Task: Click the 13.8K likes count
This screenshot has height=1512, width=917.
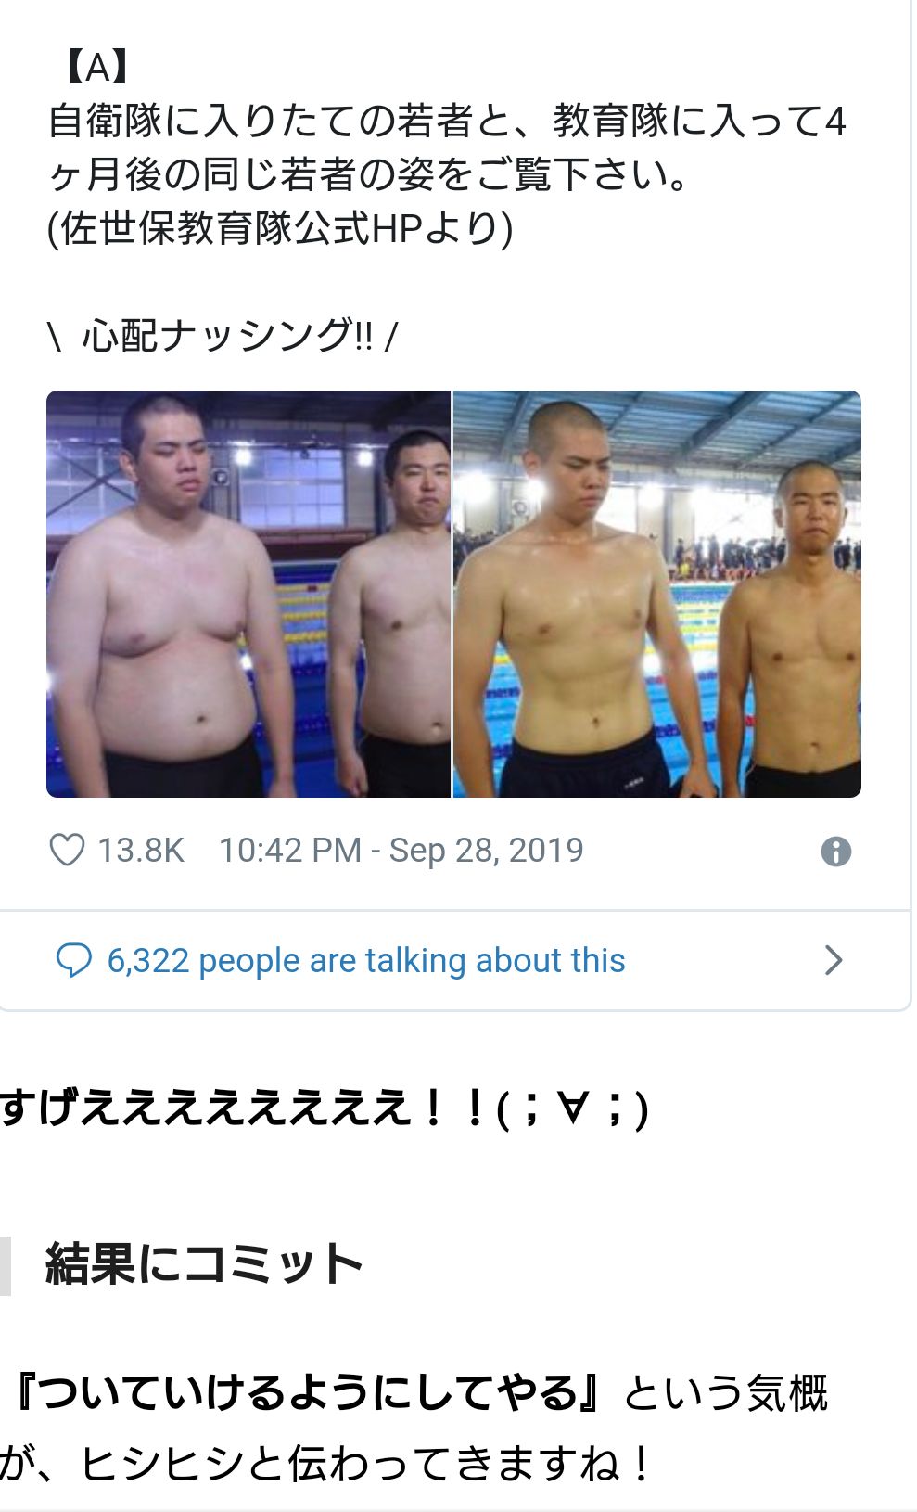Action: pos(141,850)
